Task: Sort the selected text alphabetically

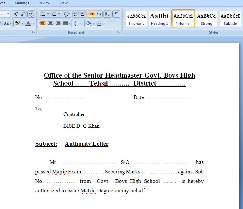Action: coord(107,14)
